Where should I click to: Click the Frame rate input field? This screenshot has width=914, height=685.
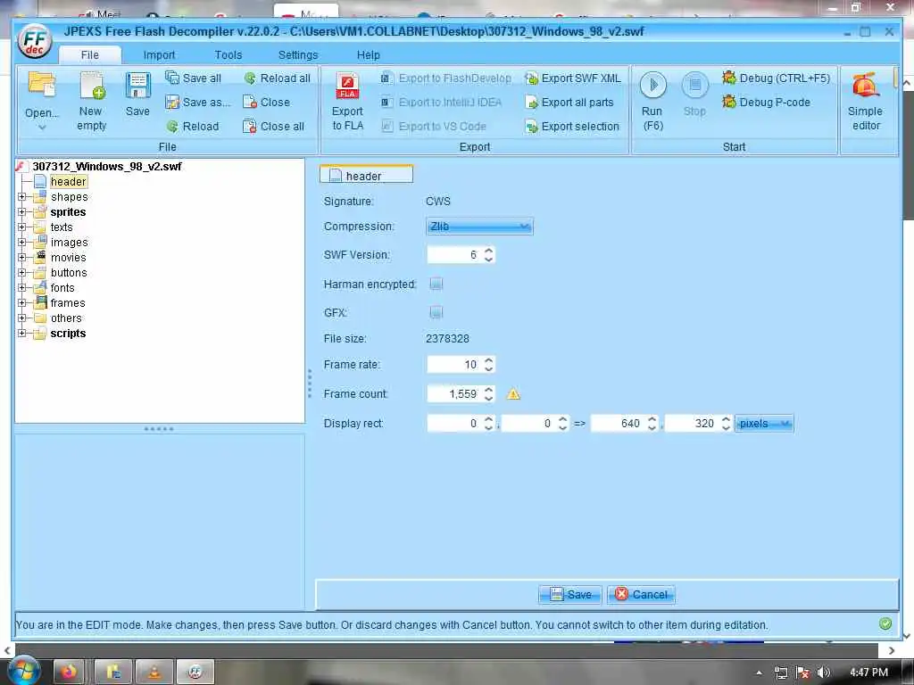[454, 365]
